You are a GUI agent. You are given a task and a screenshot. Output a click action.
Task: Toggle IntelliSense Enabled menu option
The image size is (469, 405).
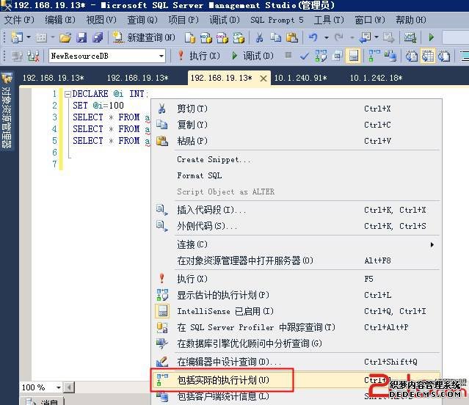[x=225, y=312]
